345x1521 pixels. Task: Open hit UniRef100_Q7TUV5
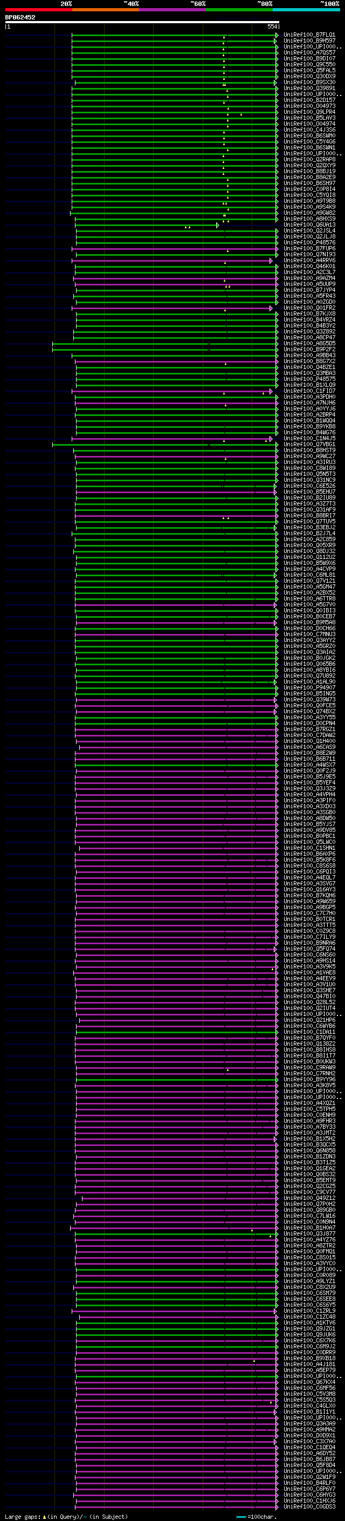point(309,521)
